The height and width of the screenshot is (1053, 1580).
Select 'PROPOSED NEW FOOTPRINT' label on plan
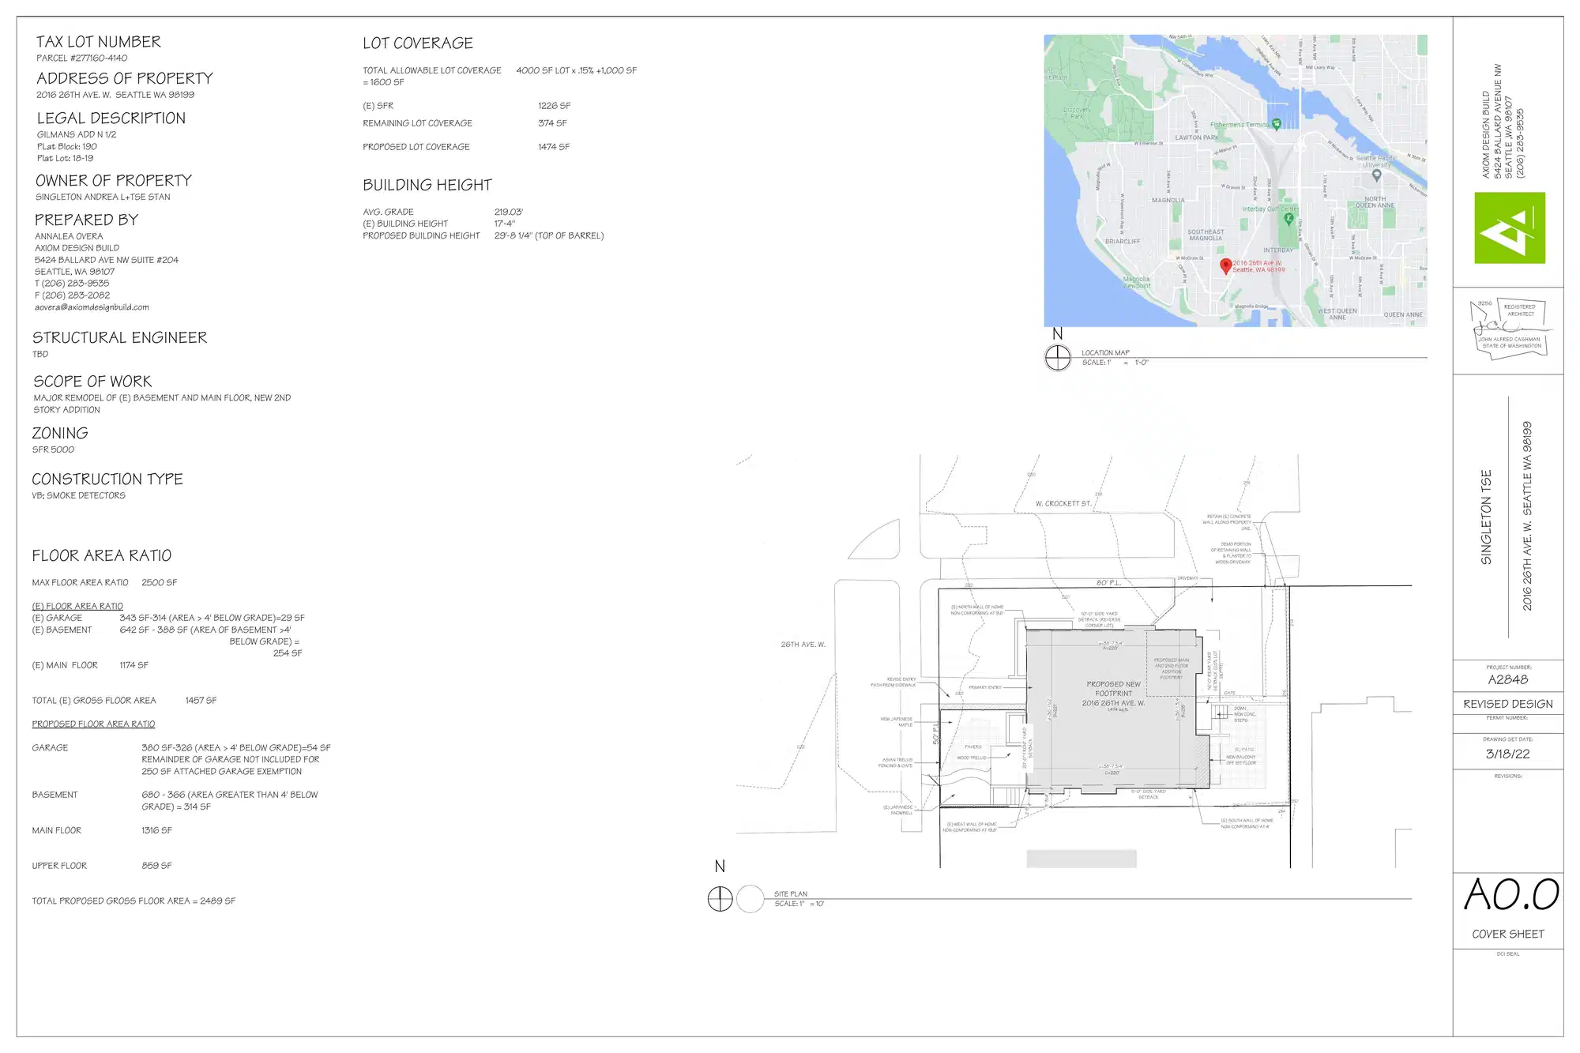click(x=1113, y=689)
